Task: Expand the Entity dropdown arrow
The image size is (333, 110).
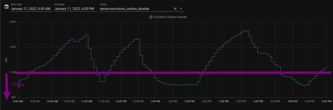Action: [181, 9]
